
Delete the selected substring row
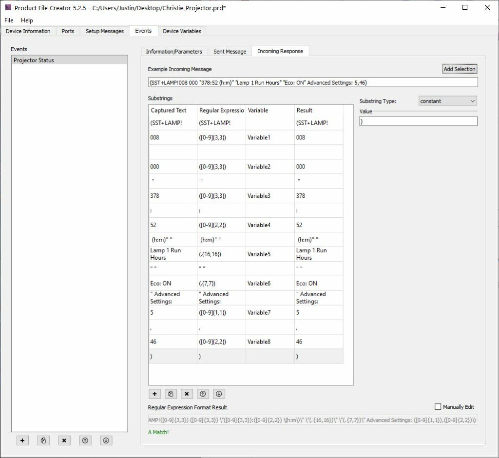coord(187,394)
